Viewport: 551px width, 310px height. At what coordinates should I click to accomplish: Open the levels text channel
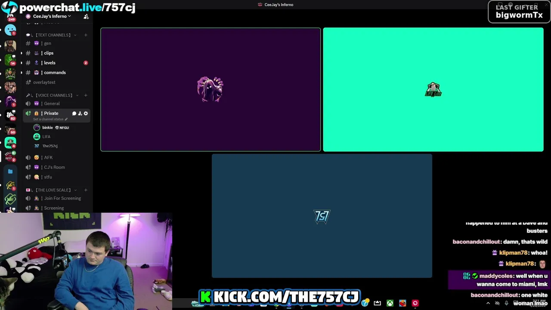[56, 63]
